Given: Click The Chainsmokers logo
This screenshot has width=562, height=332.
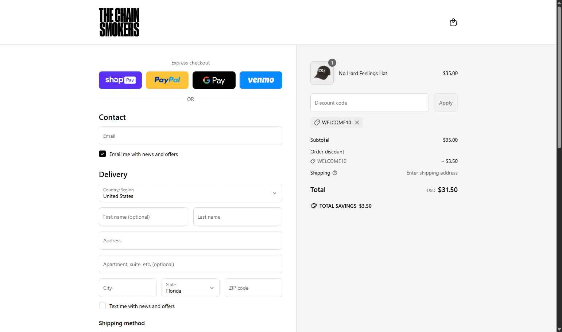Looking at the screenshot, I should 119,22.
